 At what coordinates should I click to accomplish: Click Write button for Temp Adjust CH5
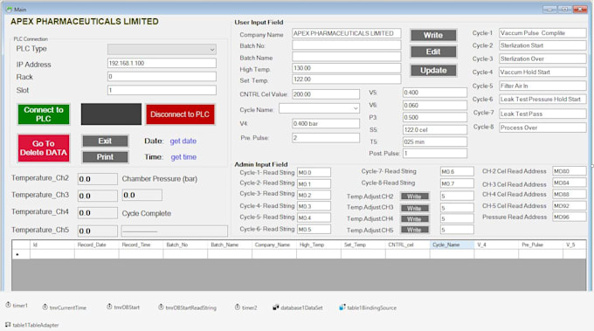(415, 230)
